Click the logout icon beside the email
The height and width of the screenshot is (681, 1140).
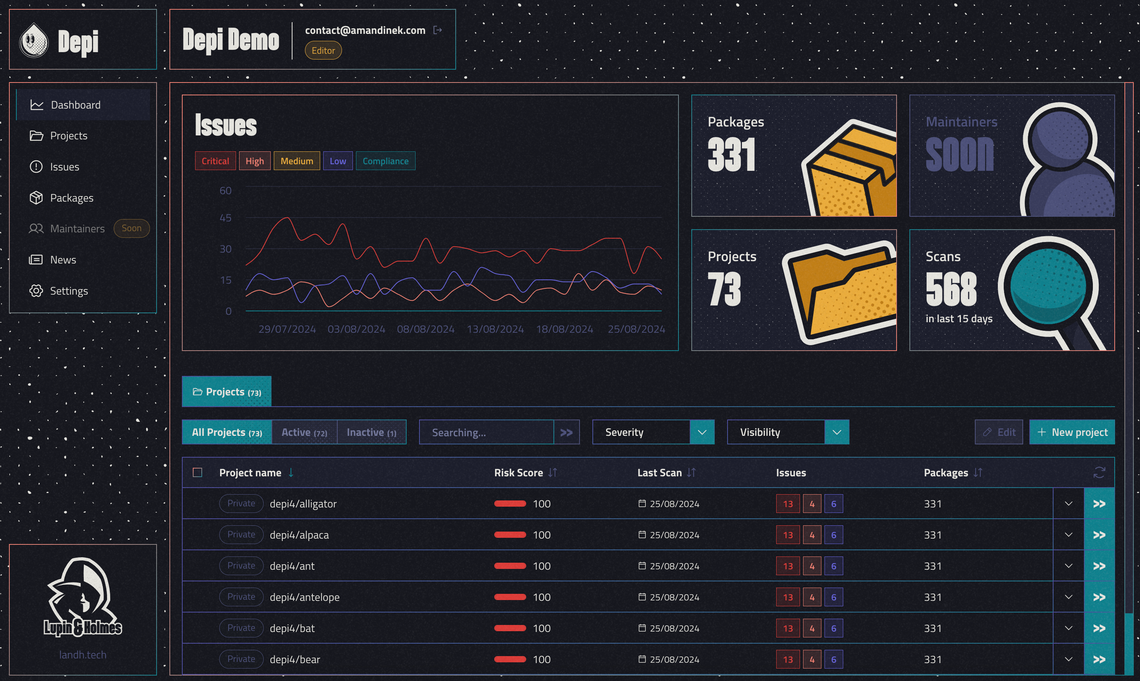[438, 30]
